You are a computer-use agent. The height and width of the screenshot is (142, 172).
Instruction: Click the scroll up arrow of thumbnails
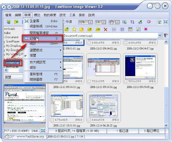pos(166,42)
